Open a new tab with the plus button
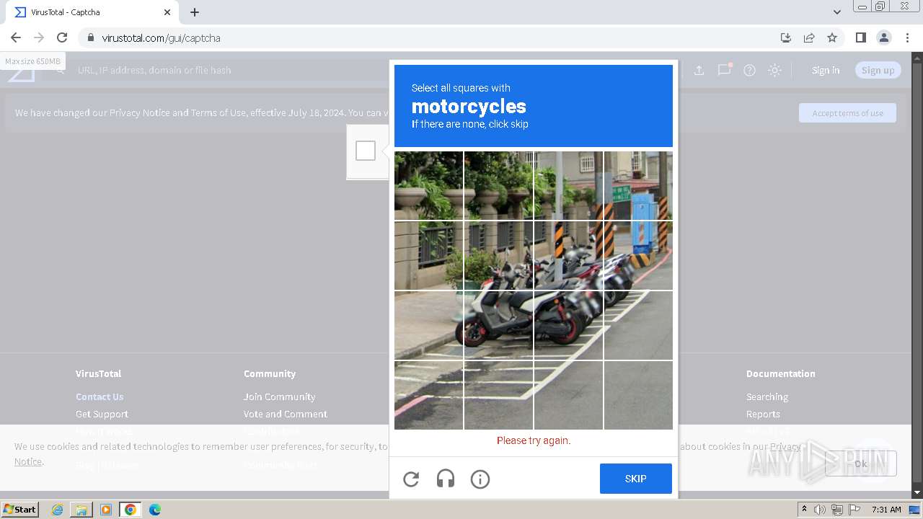Screen dimensions: 923x519 point(195,12)
